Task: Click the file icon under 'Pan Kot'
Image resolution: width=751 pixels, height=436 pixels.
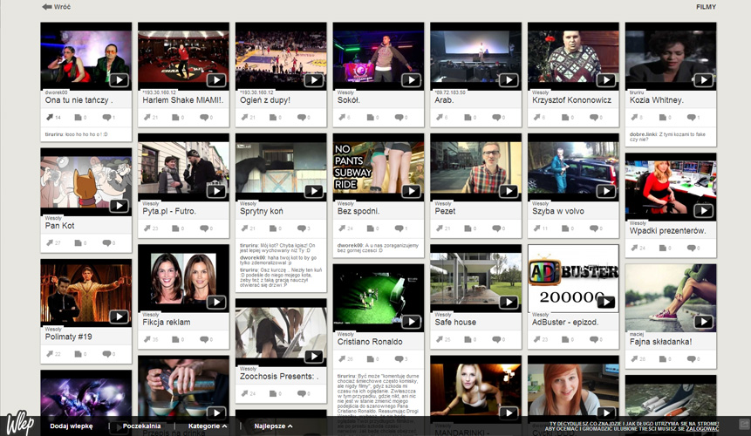Action: [x=78, y=243]
